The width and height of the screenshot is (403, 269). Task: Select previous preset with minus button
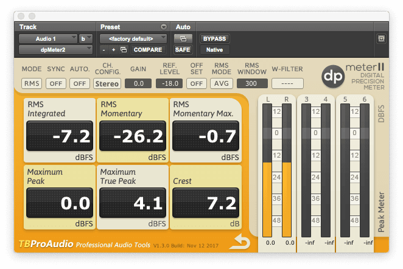point(104,49)
